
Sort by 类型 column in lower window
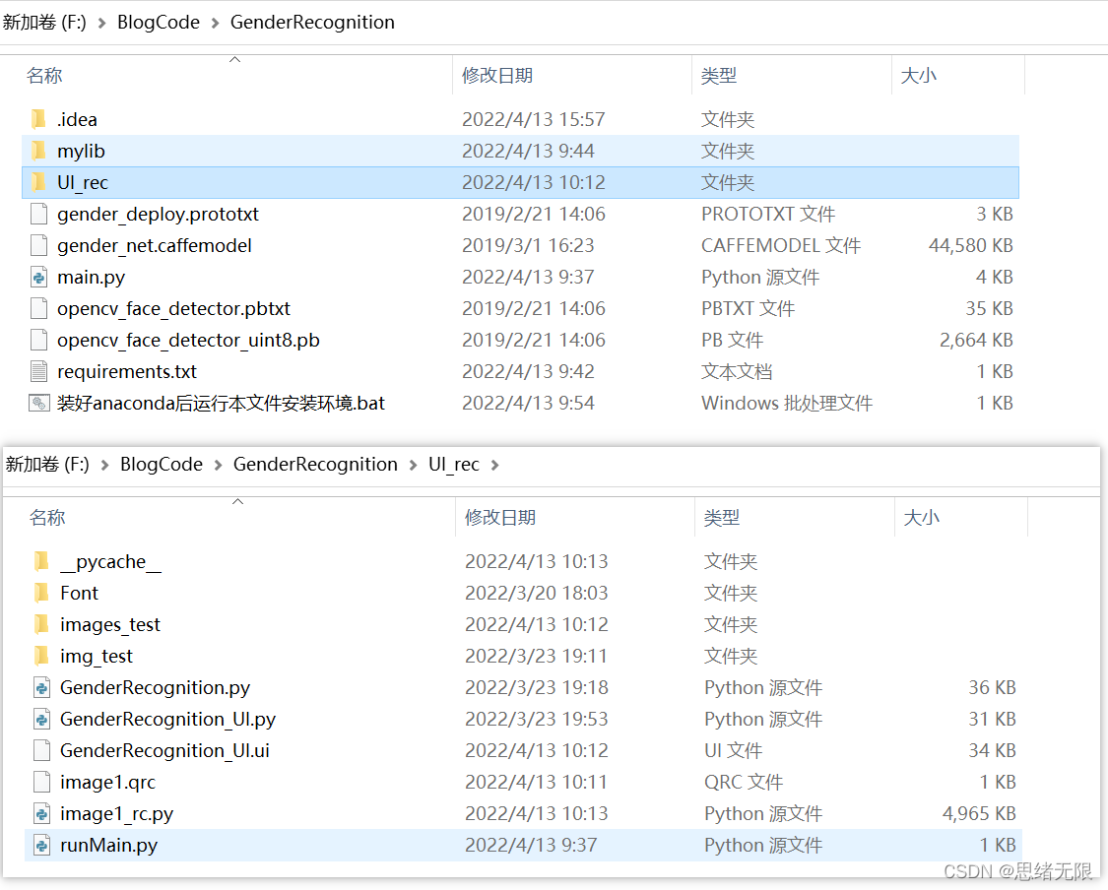(x=722, y=518)
